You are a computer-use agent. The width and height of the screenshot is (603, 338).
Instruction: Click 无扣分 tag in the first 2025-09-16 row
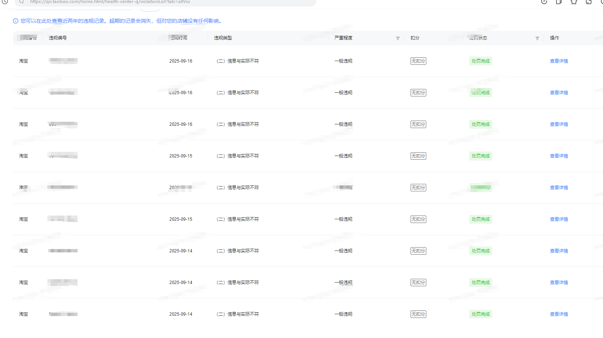click(x=418, y=61)
